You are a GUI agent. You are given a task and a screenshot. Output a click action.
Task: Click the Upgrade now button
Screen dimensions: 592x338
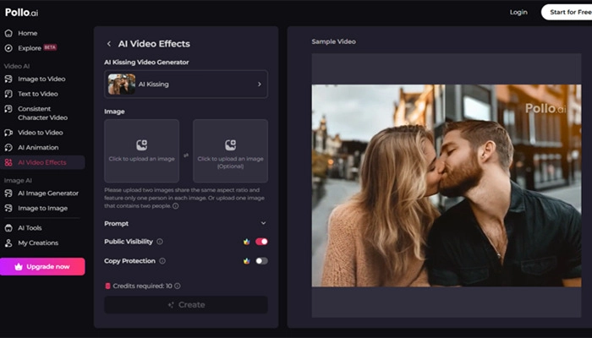42,267
